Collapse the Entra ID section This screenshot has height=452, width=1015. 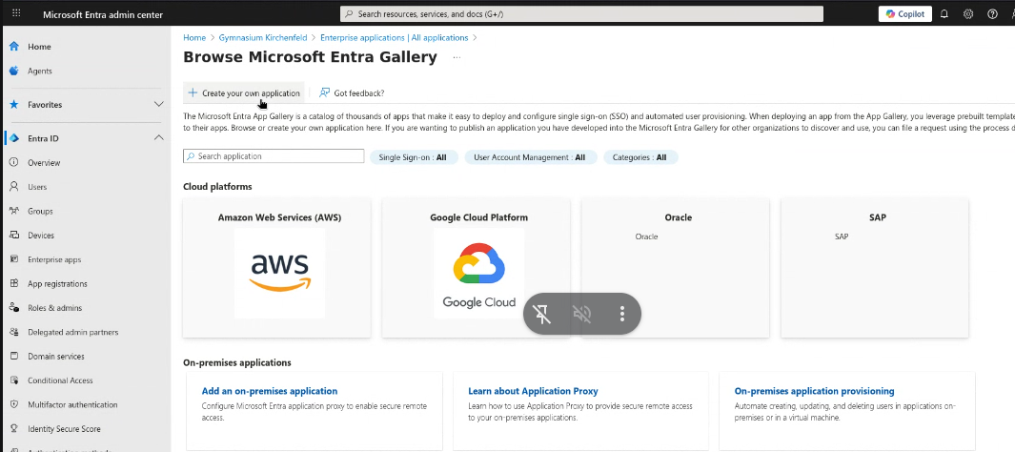(x=158, y=138)
